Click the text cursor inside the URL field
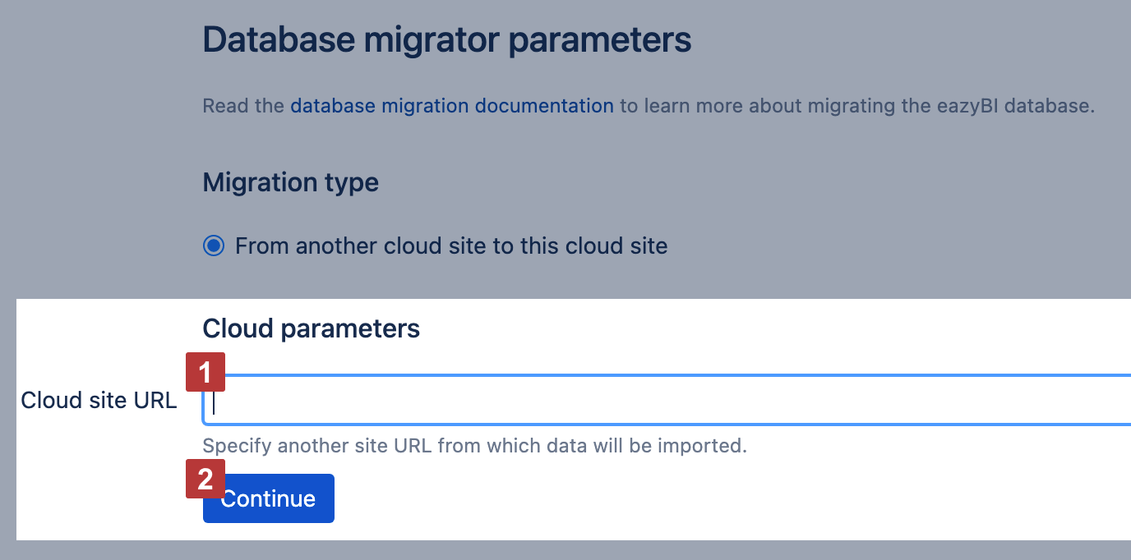The height and width of the screenshot is (560, 1131). click(214, 402)
